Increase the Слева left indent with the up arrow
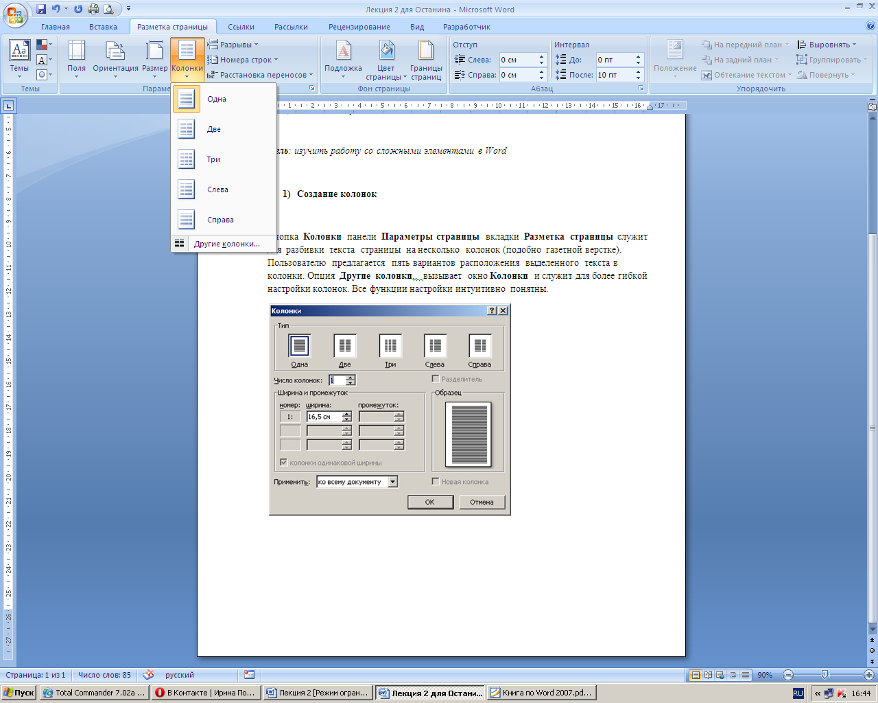Screen dimensions: 878x703 click(x=542, y=56)
